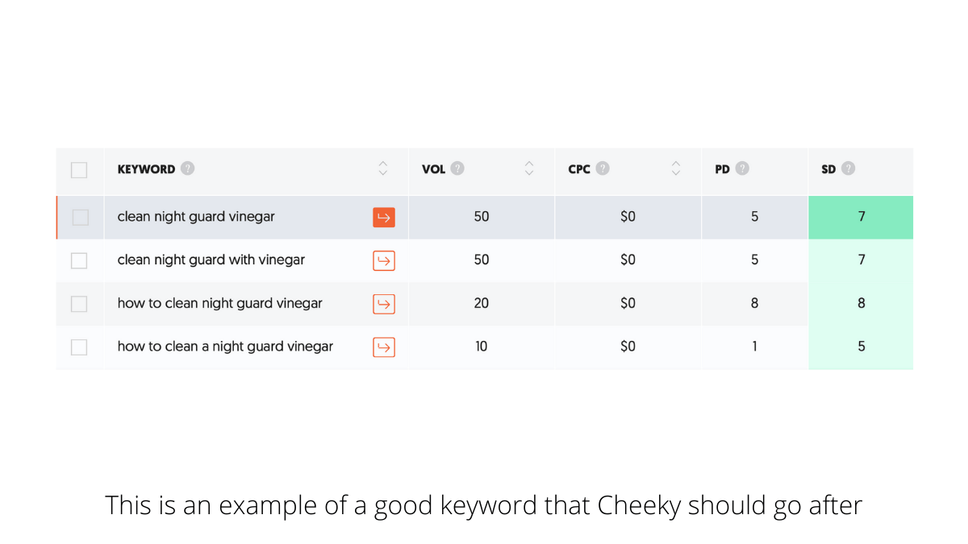
Task: Click arrow icon for 'clean night guard vinegar'
Action: coord(384,218)
